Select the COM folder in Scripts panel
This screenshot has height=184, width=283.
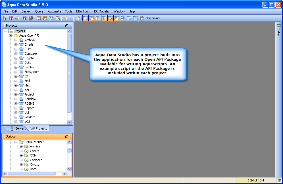pos(33,155)
